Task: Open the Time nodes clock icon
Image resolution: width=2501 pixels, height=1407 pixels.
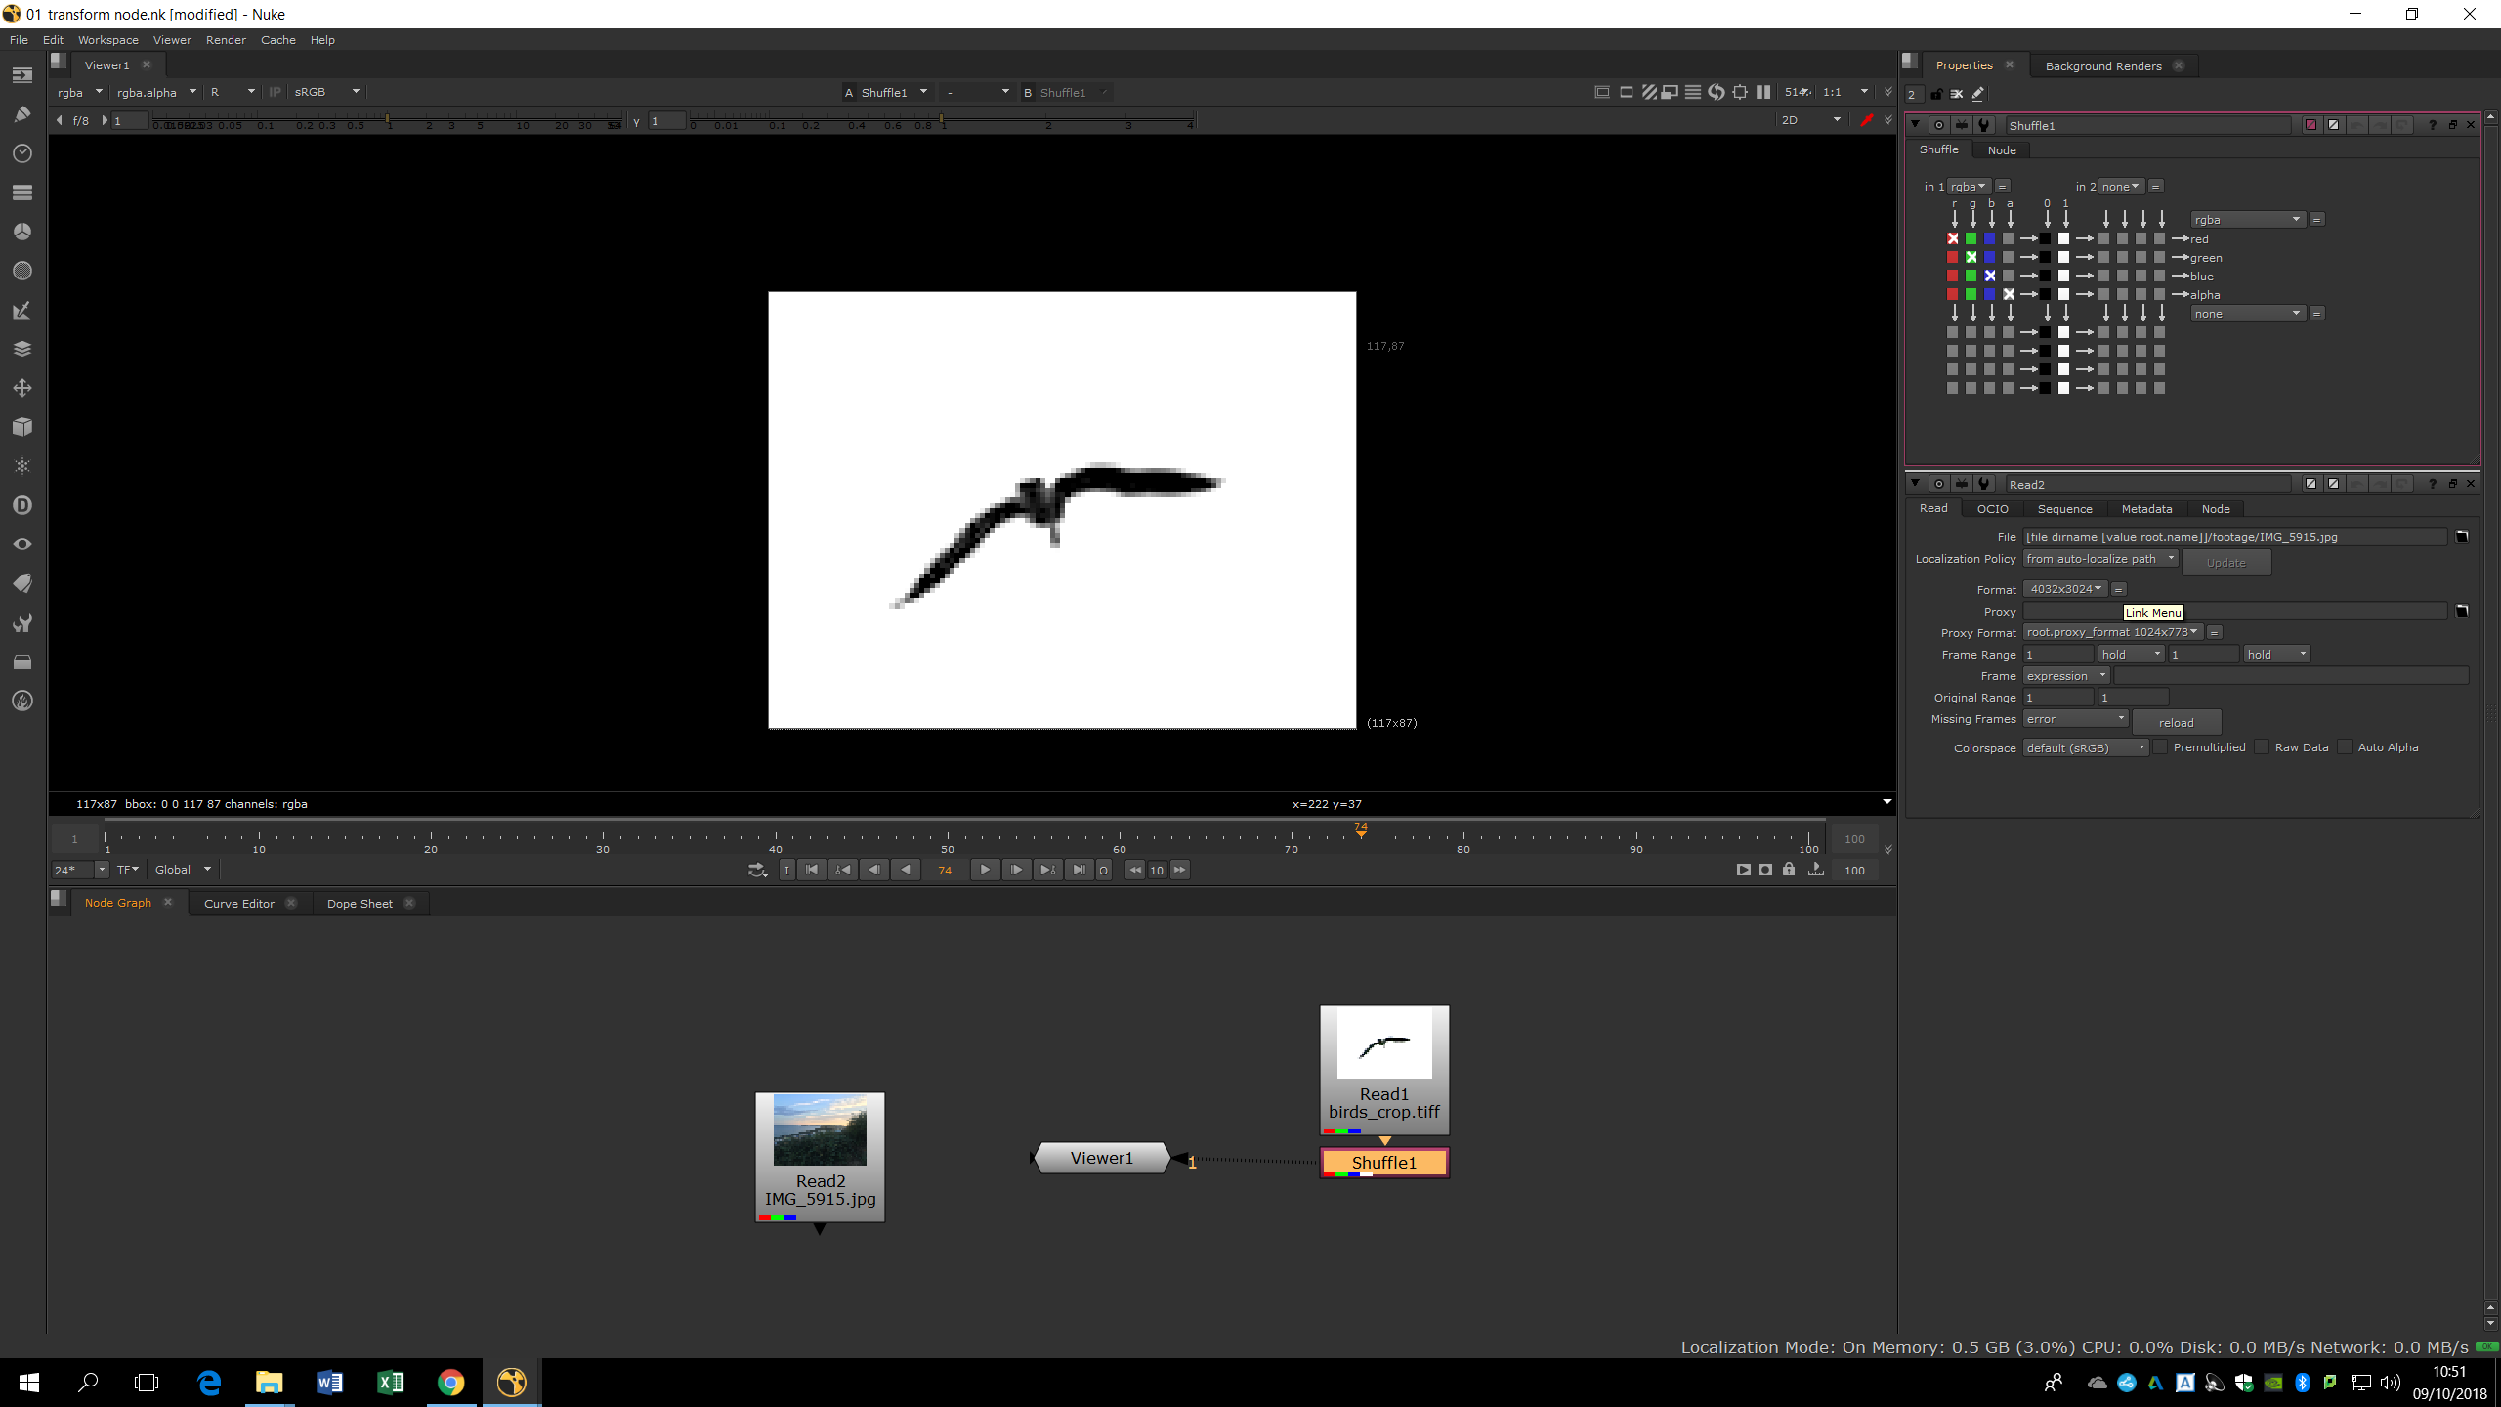Action: 22,153
